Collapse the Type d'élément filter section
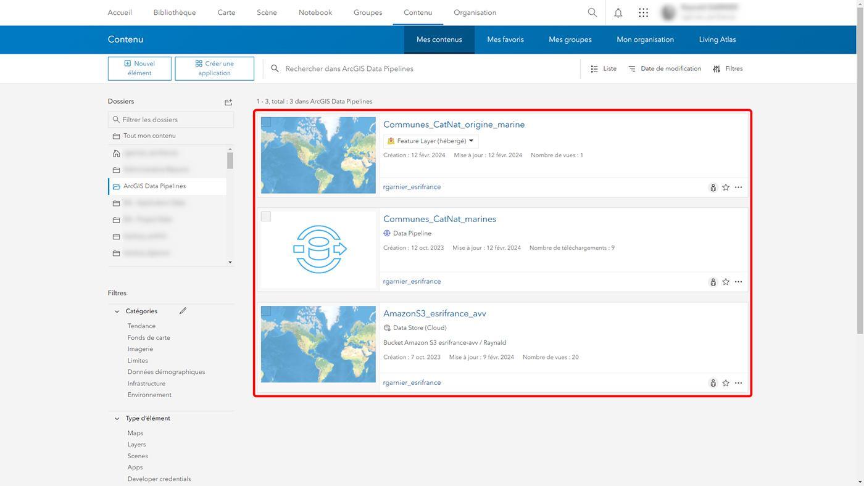 tap(117, 419)
